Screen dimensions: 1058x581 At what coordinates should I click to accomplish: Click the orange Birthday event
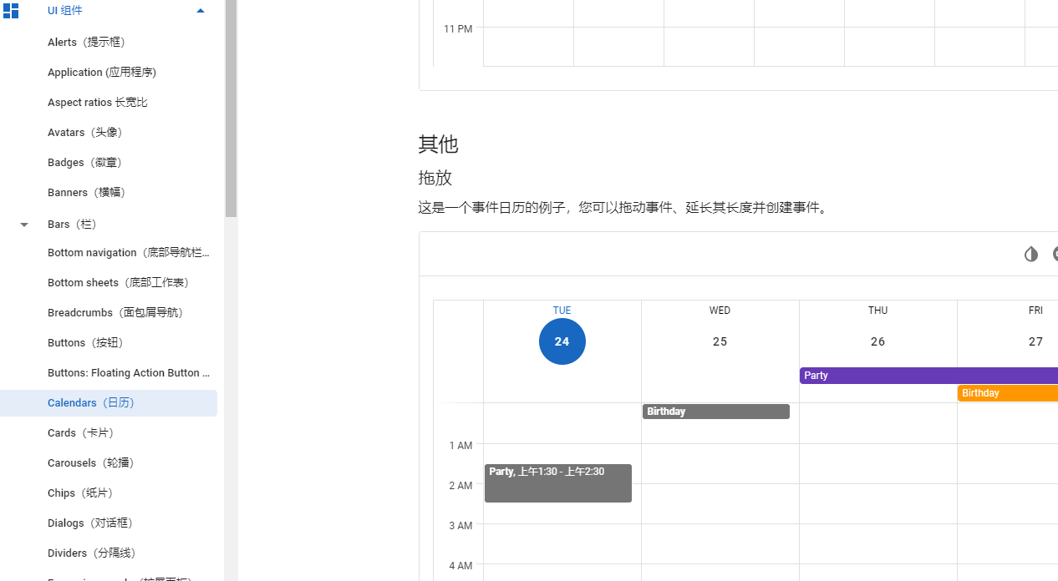tap(1008, 393)
